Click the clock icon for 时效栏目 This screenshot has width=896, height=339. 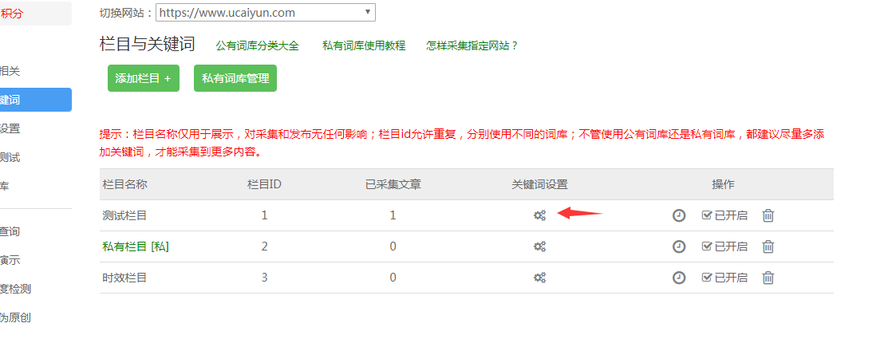coord(679,278)
